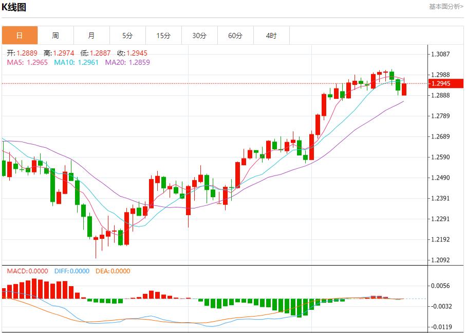Click the MA10: 1.2961 indicator label
This screenshot has height=333, width=466.
[77, 62]
